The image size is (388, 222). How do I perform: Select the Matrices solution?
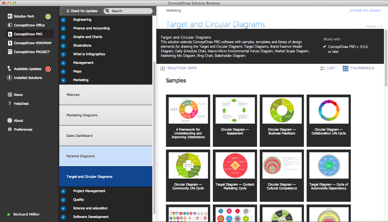(x=106, y=95)
